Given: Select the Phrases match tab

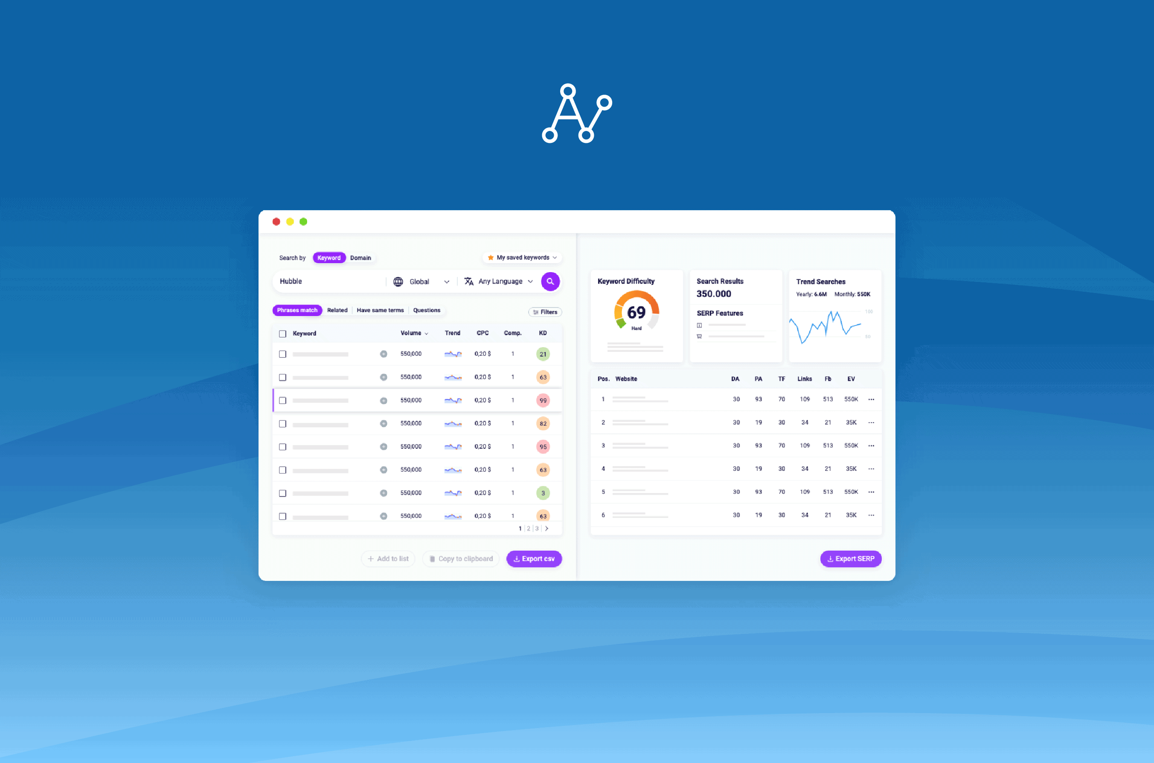Looking at the screenshot, I should pos(296,310).
